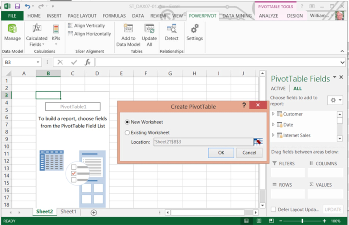The height and width of the screenshot is (225, 349).
Task: Open the KPIs icon menu
Action: click(x=56, y=35)
